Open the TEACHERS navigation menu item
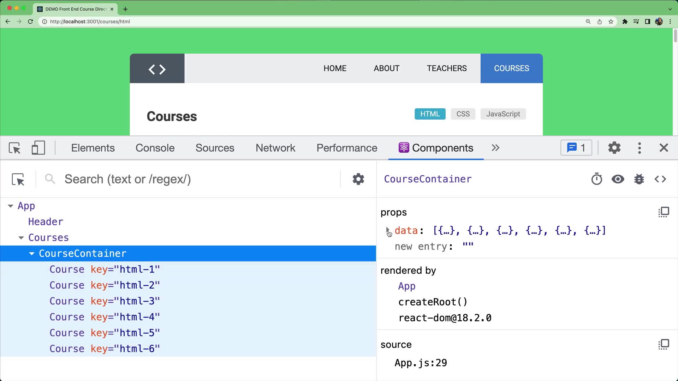 click(447, 68)
